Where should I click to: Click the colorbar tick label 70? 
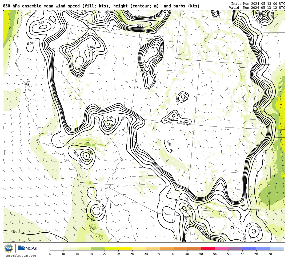(270, 254)
